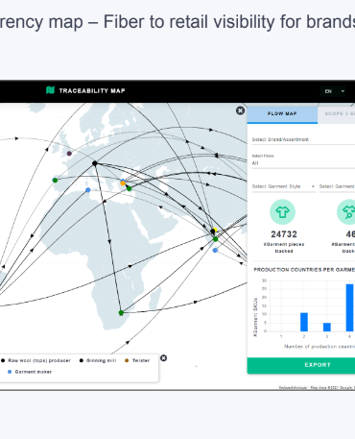Expand the Select Garment Style dropdown
The width and height of the screenshot is (355, 439).
(284, 186)
